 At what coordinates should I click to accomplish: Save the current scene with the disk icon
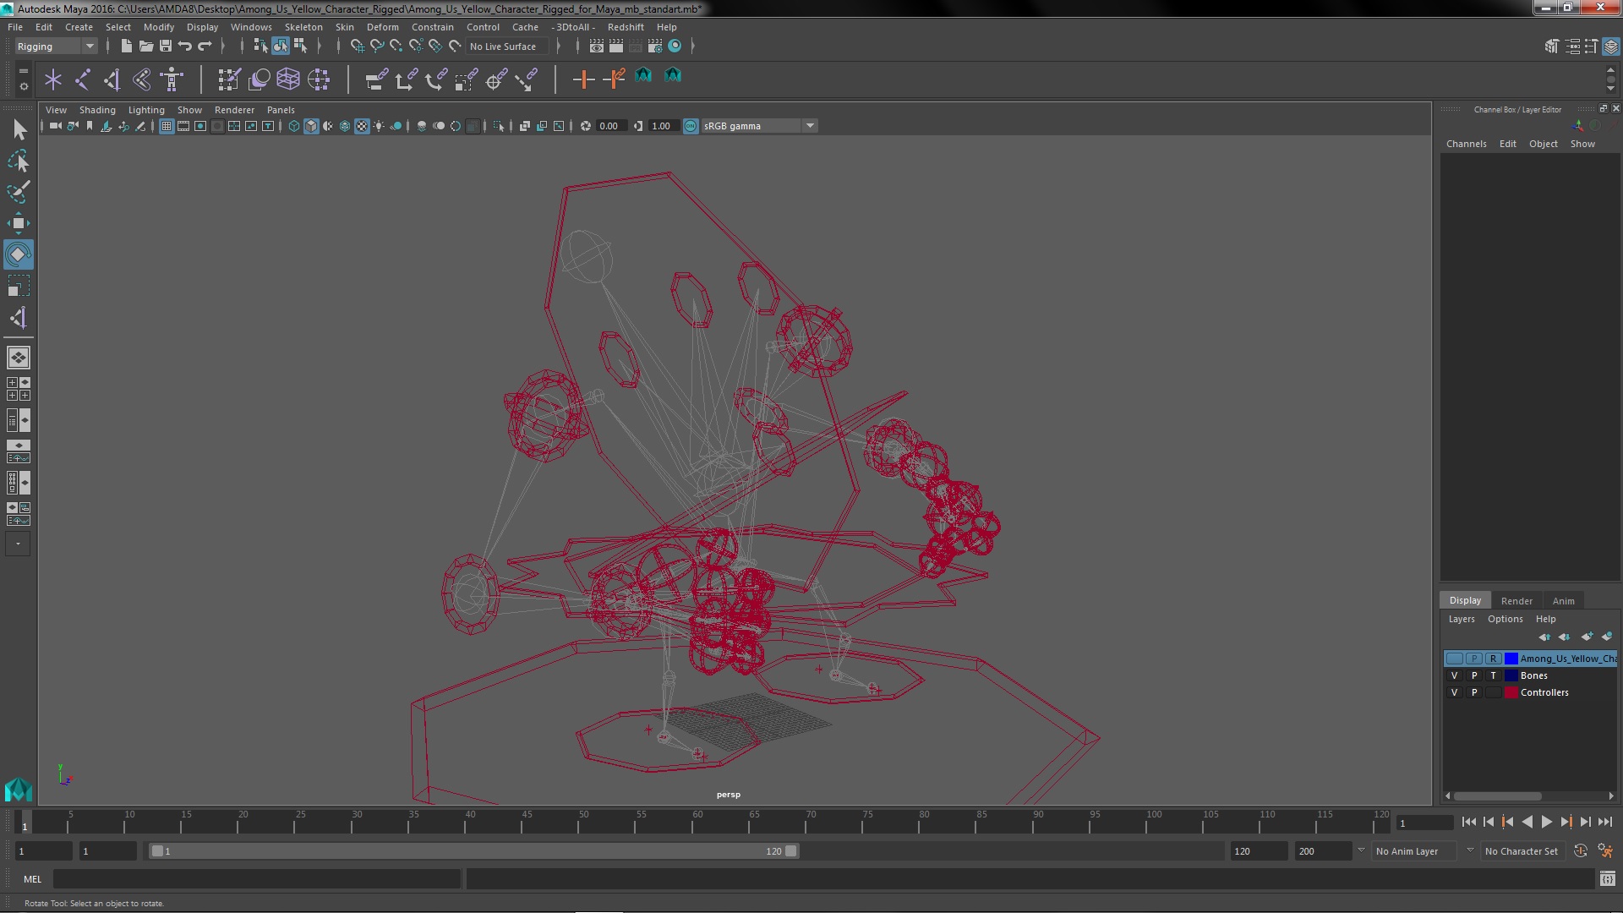point(165,46)
